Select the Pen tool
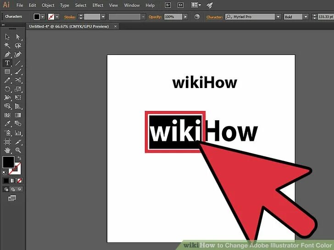The width and height of the screenshot is (334, 250). coord(7,54)
